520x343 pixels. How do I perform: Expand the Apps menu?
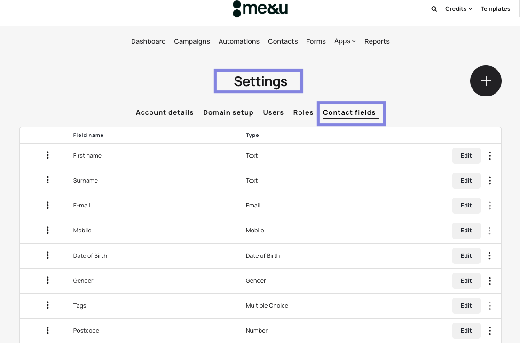point(345,41)
